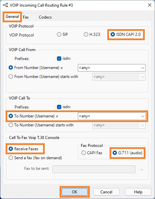155x199 pixels.
Task: Click the routing rule dialog title icon
Action: tap(5, 5)
